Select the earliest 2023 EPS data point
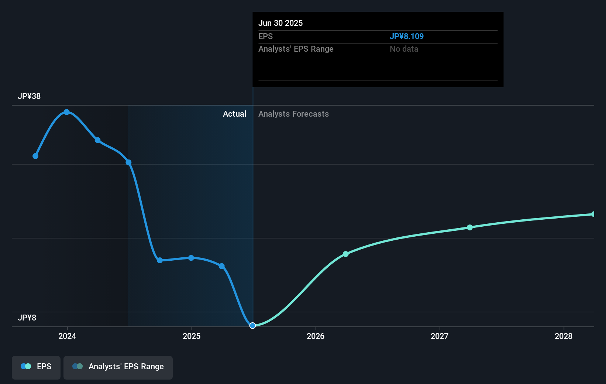The width and height of the screenshot is (606, 384). 35,156
